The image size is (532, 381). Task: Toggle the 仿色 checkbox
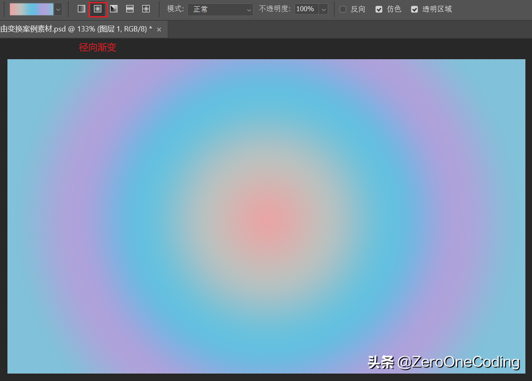point(379,9)
